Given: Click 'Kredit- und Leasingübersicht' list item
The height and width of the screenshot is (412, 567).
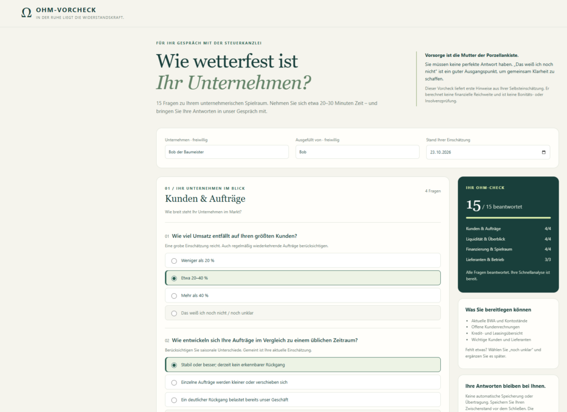Looking at the screenshot, I should pos(497,333).
